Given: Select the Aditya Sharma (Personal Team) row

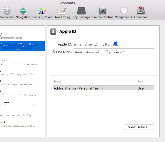Looking at the screenshot, I should (x=104, y=88).
